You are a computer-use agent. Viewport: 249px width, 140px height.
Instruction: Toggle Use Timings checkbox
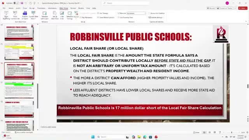(x=103, y=13)
